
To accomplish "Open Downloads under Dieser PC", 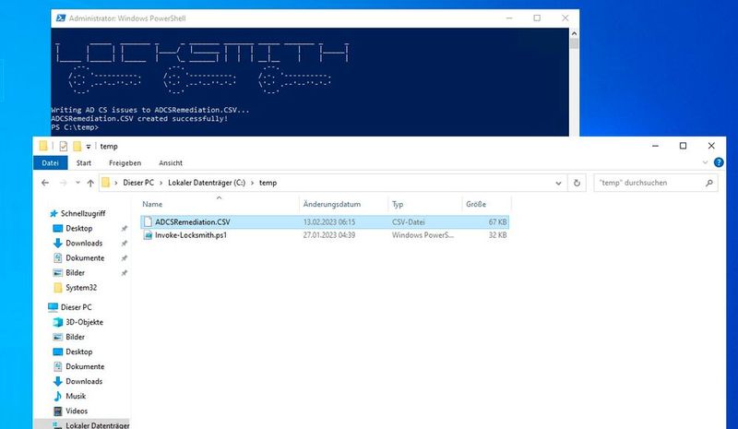I will pyautogui.click(x=84, y=381).
